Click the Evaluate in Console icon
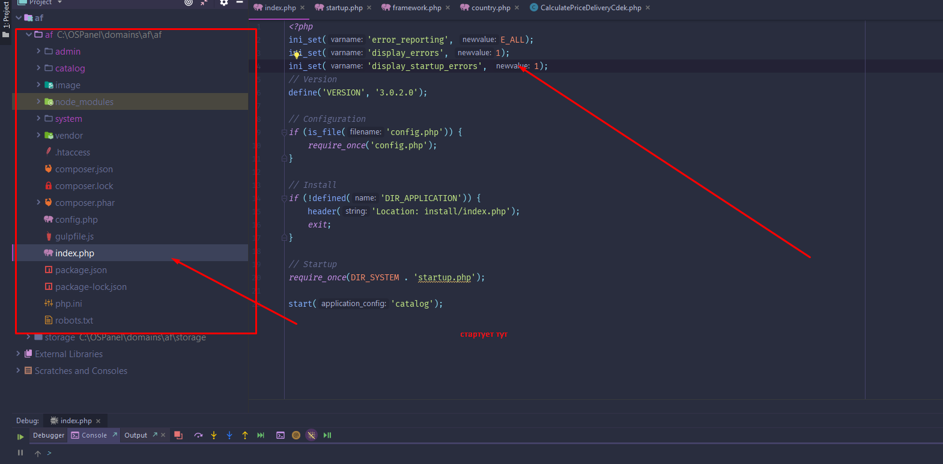This screenshot has width=943, height=464. pyautogui.click(x=280, y=435)
